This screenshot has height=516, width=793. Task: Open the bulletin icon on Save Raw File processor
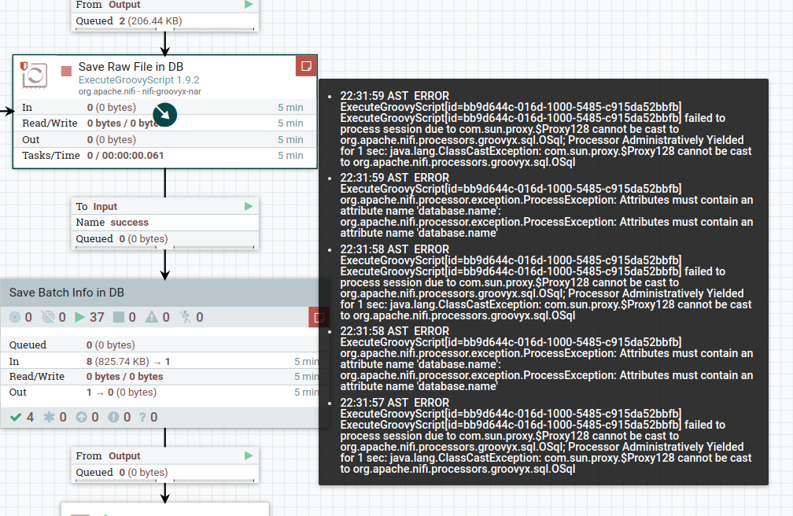coord(306,66)
